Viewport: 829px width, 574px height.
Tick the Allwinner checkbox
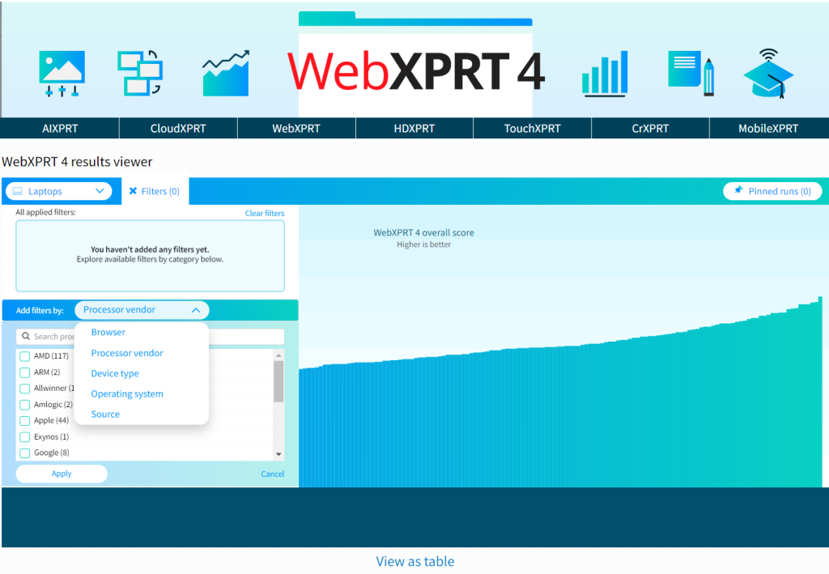coord(25,389)
